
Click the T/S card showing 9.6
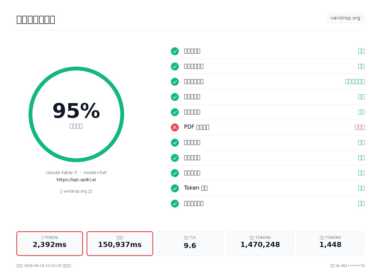(x=190, y=243)
